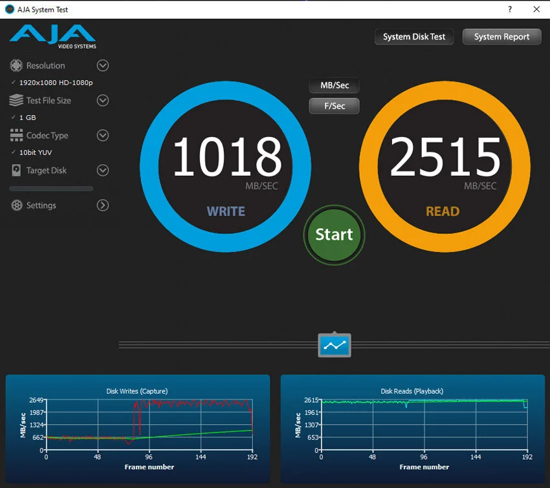Click the Settings gear icon
Screen dimensions: 550x488
pyautogui.click(x=16, y=206)
